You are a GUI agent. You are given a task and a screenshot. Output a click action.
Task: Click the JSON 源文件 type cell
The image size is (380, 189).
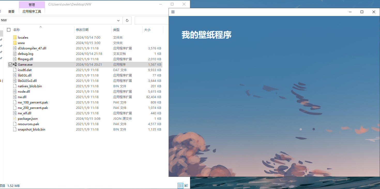coord(123,119)
